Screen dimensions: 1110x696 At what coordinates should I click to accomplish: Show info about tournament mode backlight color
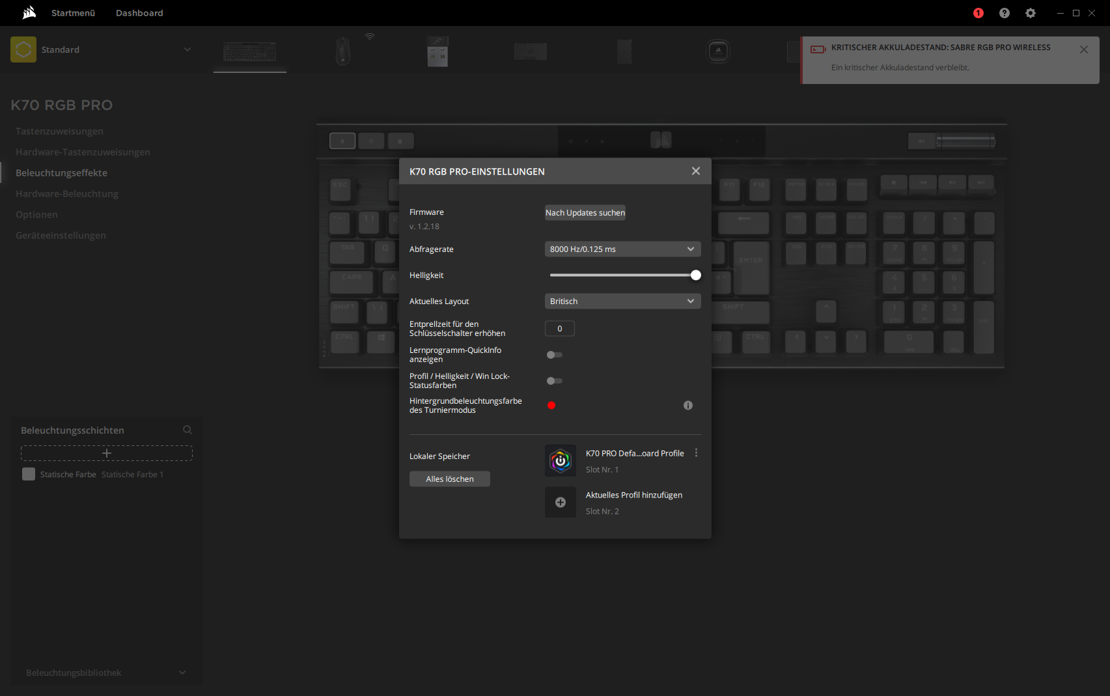[x=688, y=406]
